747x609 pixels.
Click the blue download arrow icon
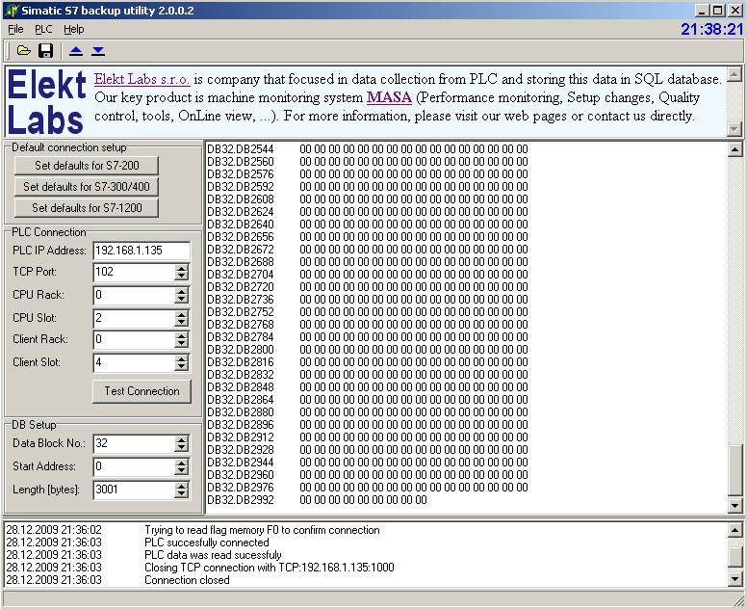tap(98, 51)
